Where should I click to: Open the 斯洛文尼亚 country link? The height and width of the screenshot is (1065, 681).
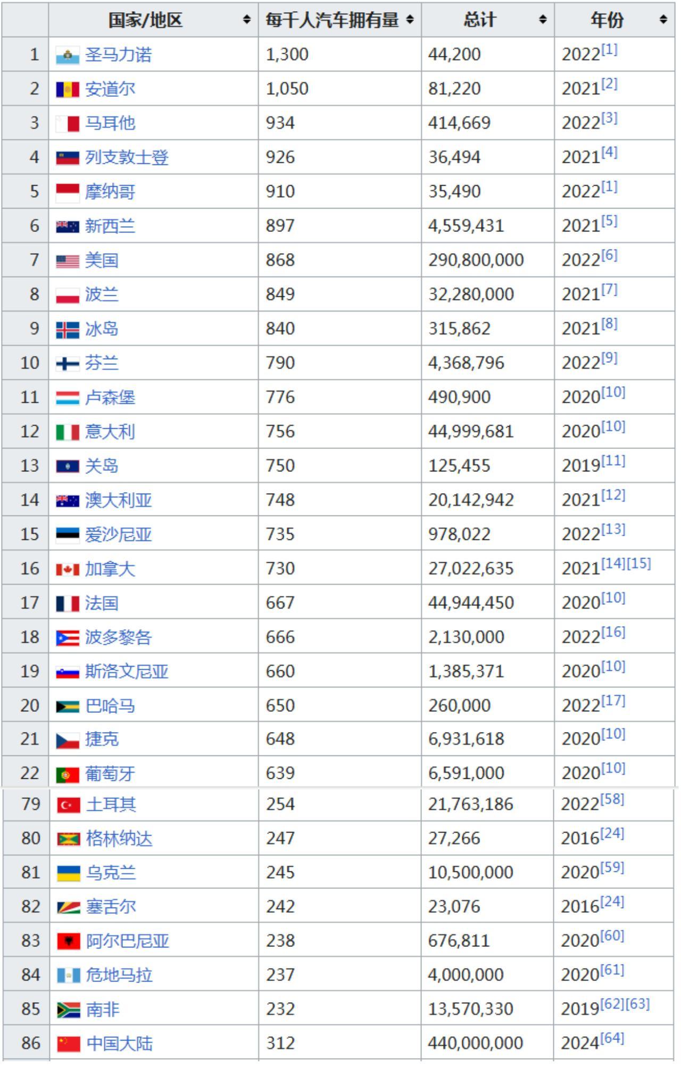coord(127,672)
